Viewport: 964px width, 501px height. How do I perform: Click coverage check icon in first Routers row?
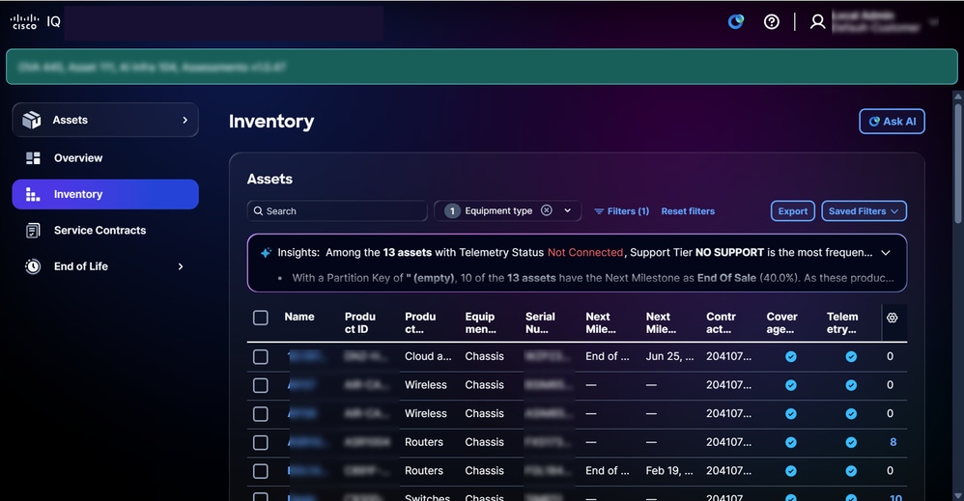(791, 442)
